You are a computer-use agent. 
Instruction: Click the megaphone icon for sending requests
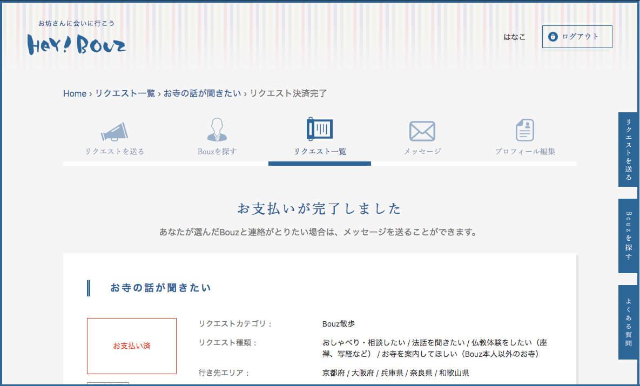tap(114, 132)
